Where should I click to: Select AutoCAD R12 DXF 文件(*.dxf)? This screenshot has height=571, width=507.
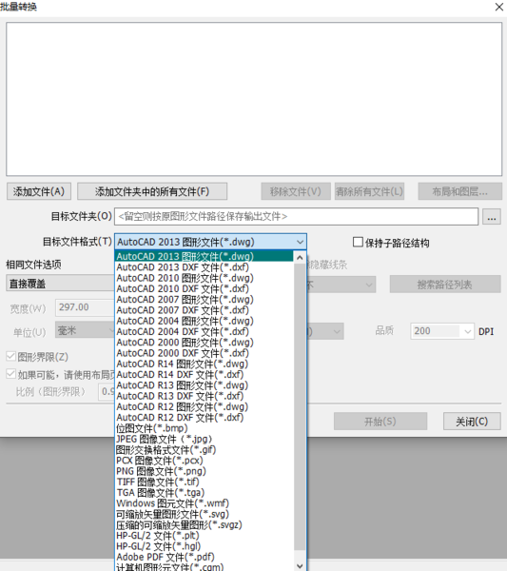click(205, 418)
